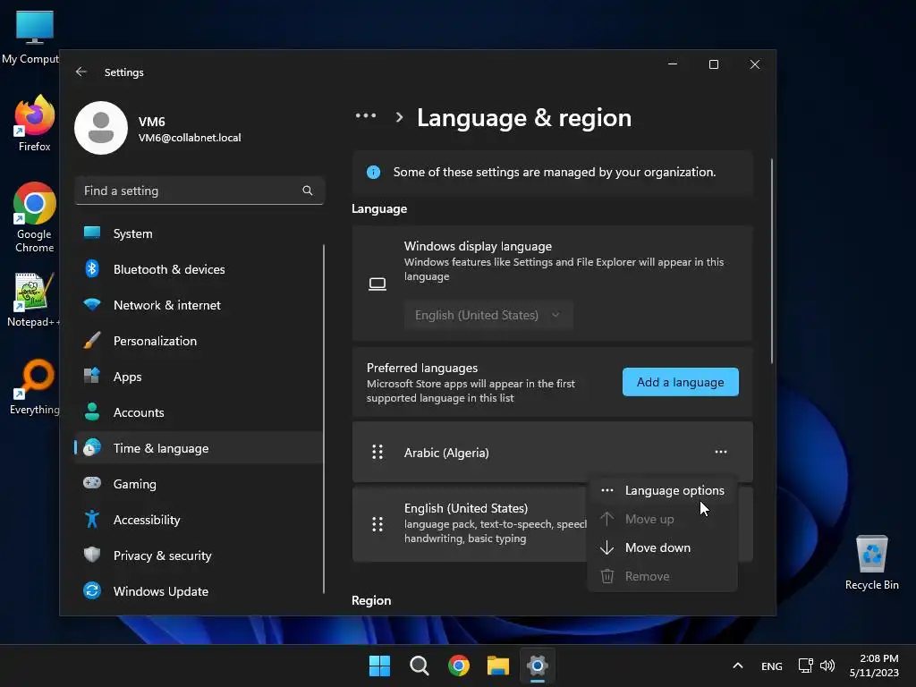Click the breadcrumb ellipsis before Language & region
The image size is (916, 687).
click(x=366, y=116)
